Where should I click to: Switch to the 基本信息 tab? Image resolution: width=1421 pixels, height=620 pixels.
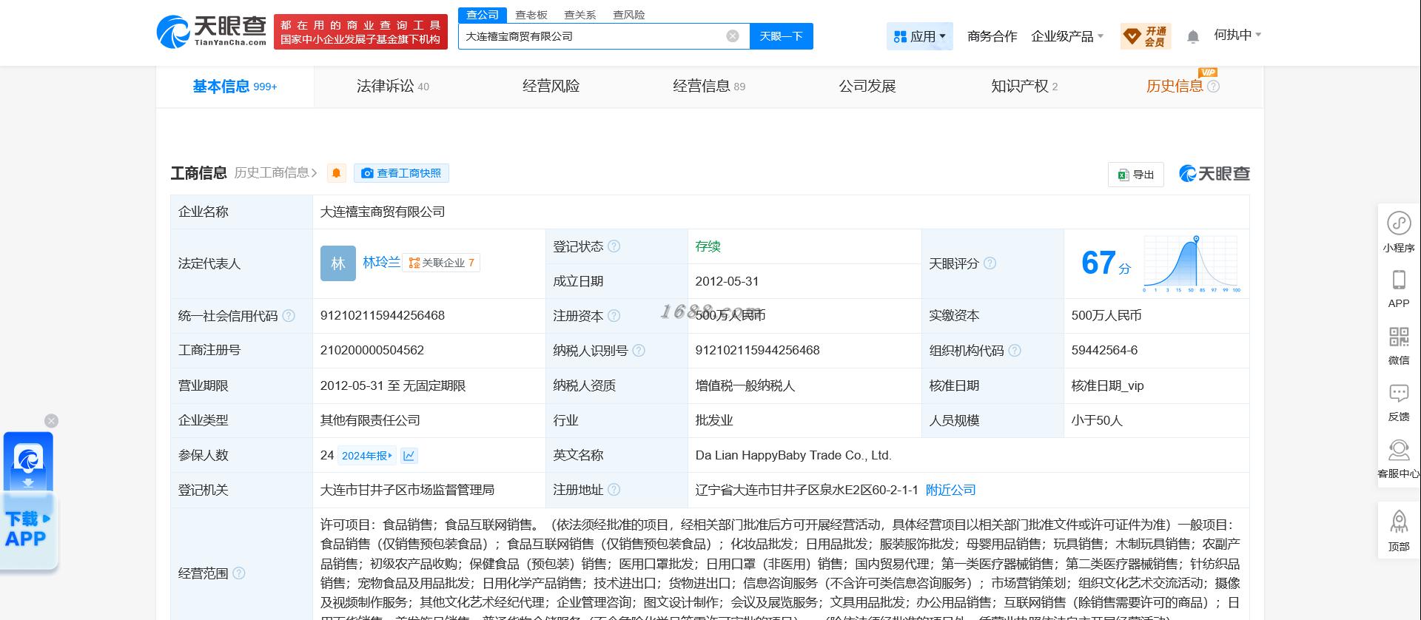click(235, 87)
